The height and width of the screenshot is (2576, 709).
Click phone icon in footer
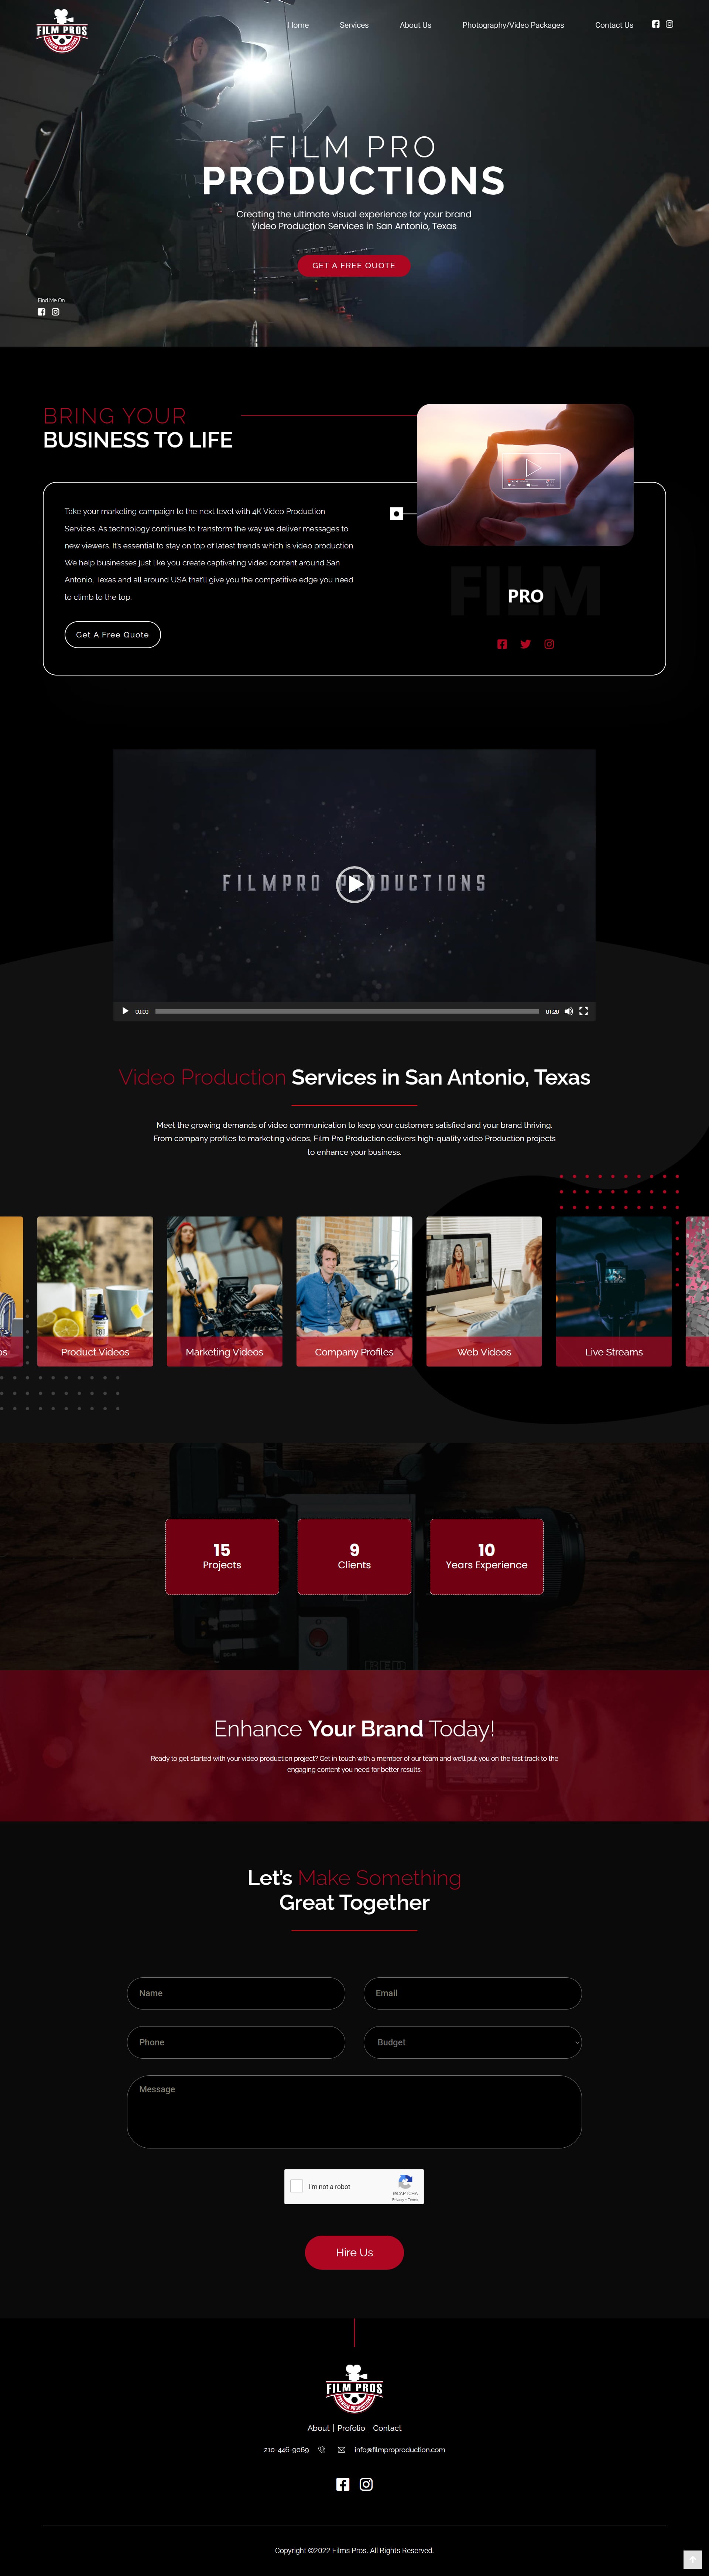[x=322, y=2450]
